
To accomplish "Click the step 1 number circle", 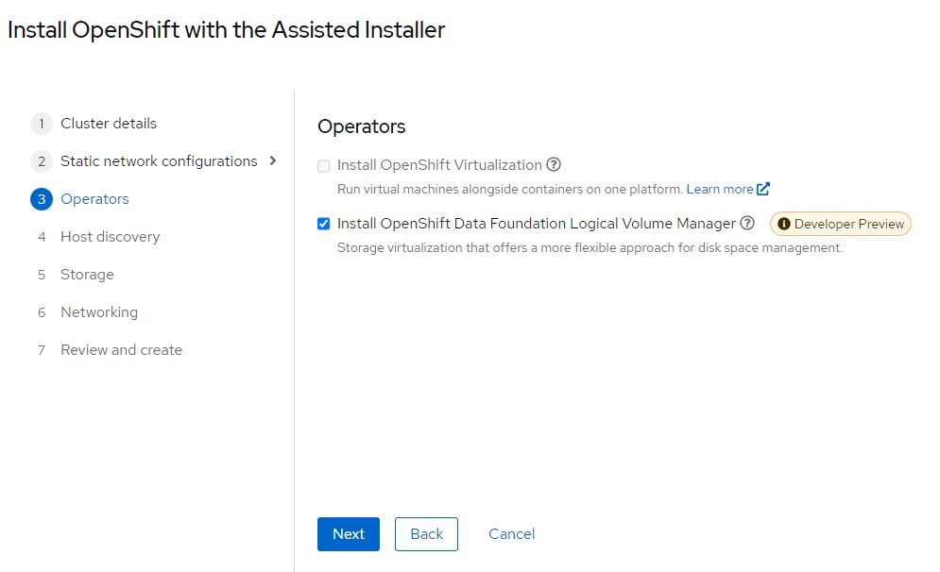I will pos(42,124).
